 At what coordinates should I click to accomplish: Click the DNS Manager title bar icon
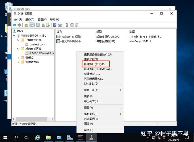click(x=15, y=13)
